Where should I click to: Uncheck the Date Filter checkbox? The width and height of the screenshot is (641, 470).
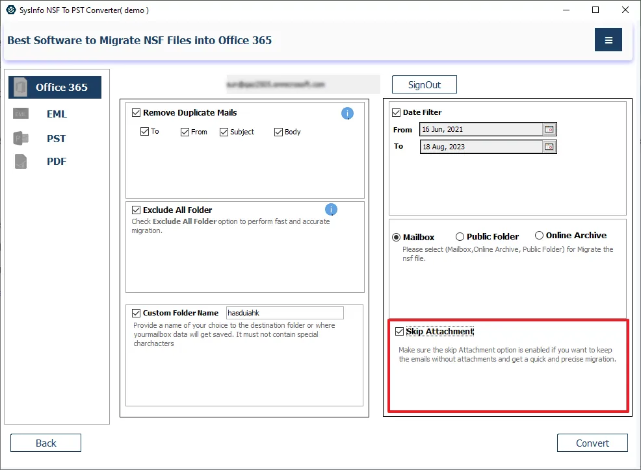(x=396, y=113)
